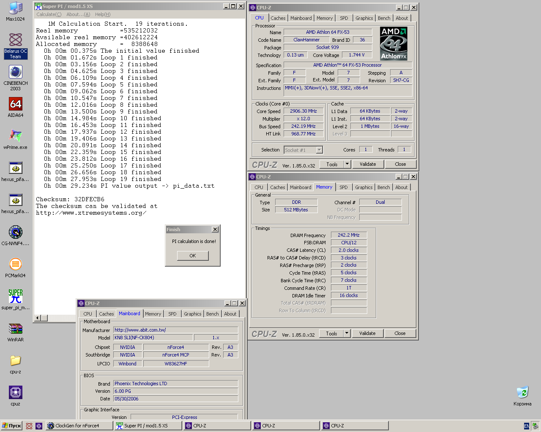Viewport: 541px width, 432px height.
Task: Open the cpu-z folder on the desktop
Action: tap(16, 364)
